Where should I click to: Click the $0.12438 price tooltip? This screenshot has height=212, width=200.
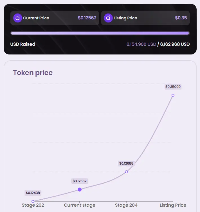pos(33,193)
